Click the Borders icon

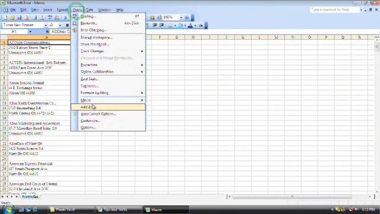170,25
